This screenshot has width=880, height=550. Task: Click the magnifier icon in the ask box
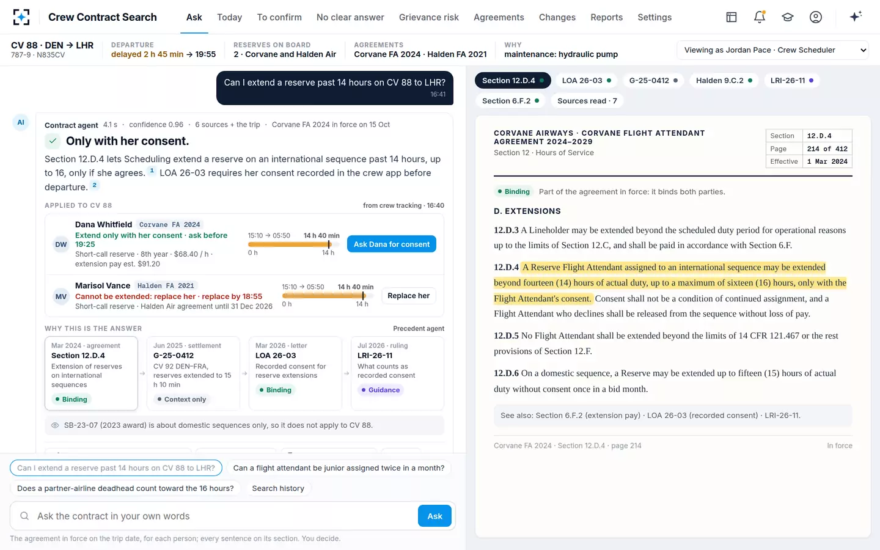tap(24, 516)
